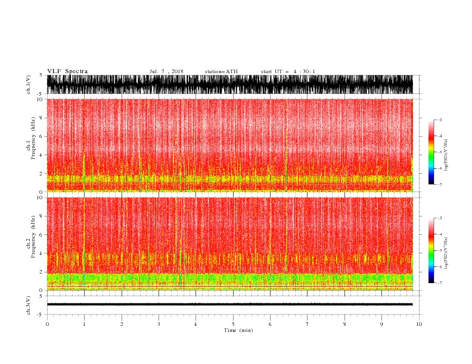This screenshot has height=364, width=472.
Task: Click the "8" tick on ch.1 frequency axis
Action: [41, 118]
